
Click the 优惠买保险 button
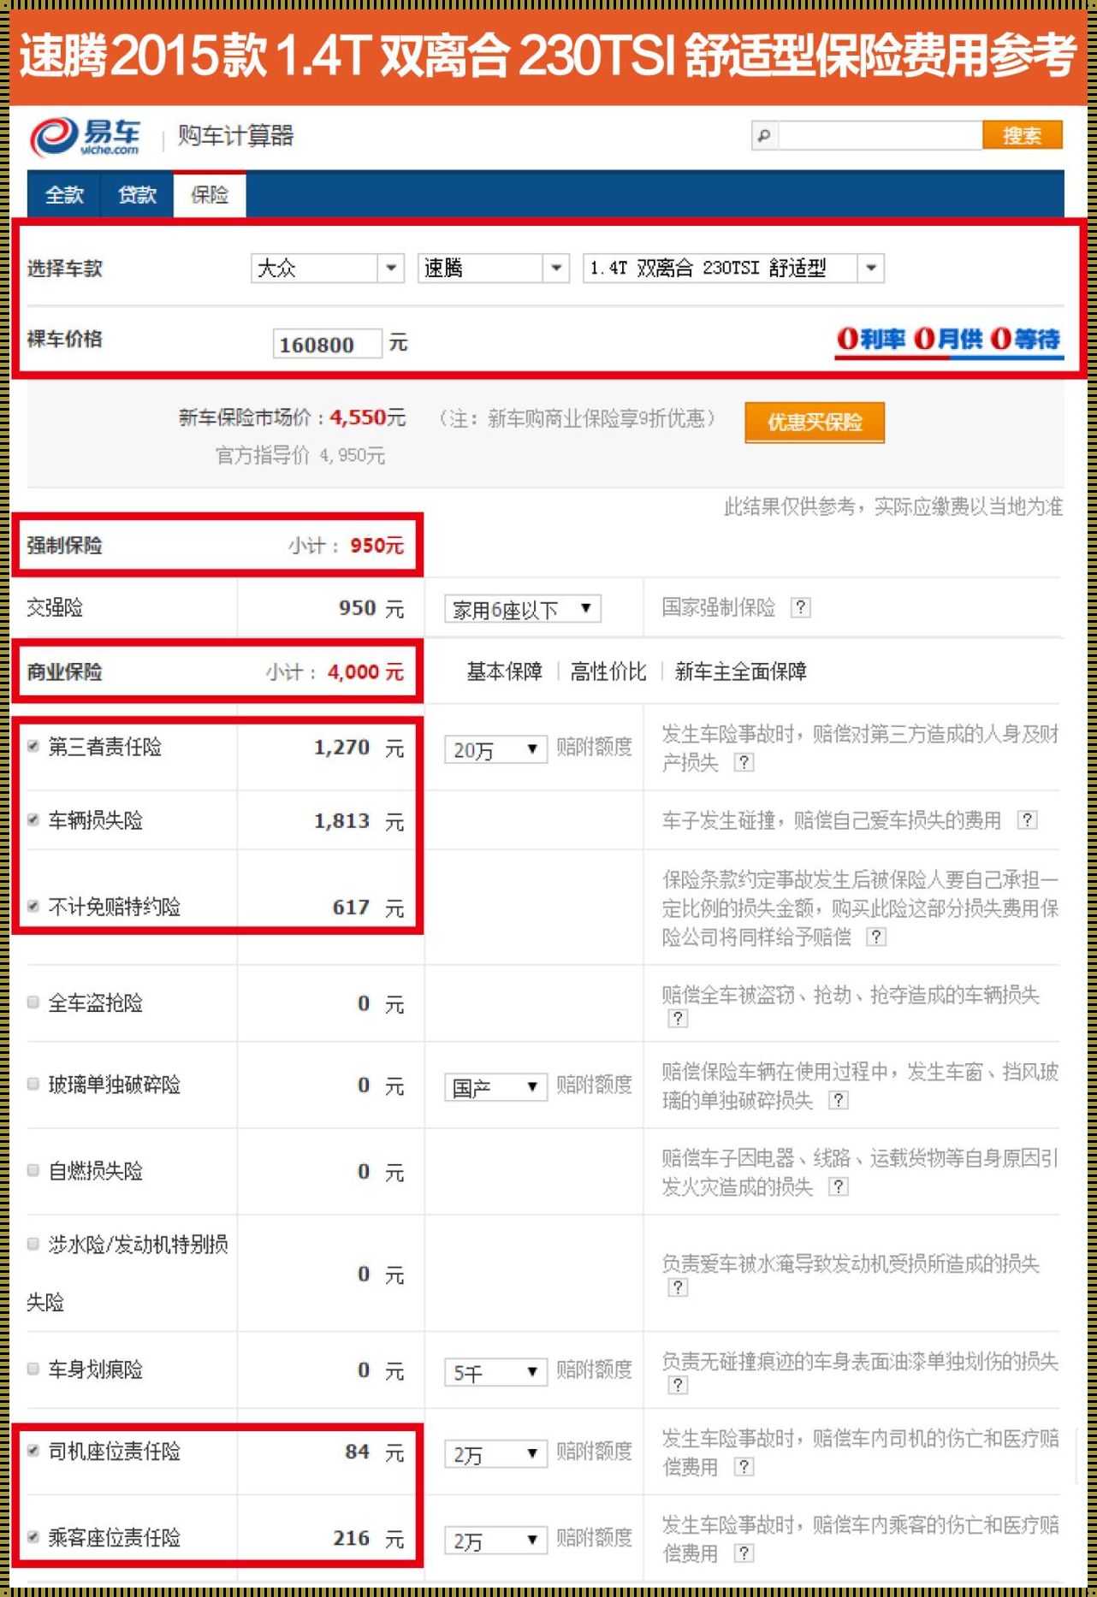click(815, 423)
